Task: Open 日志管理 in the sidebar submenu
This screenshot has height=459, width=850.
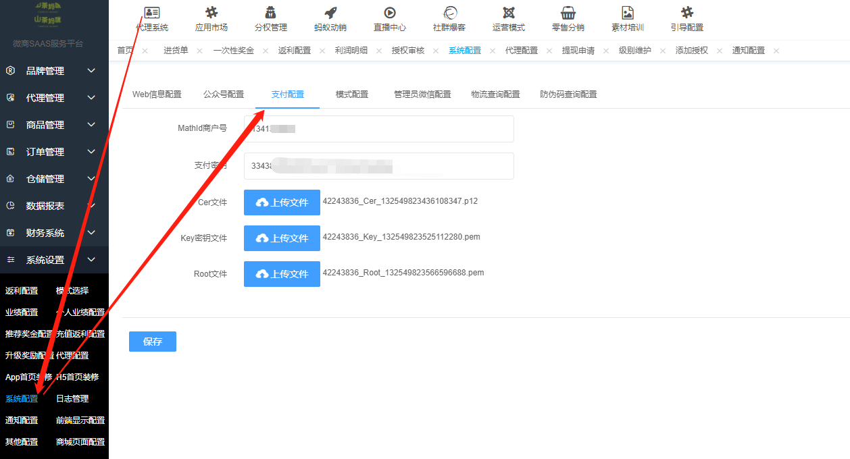Action: [x=72, y=399]
